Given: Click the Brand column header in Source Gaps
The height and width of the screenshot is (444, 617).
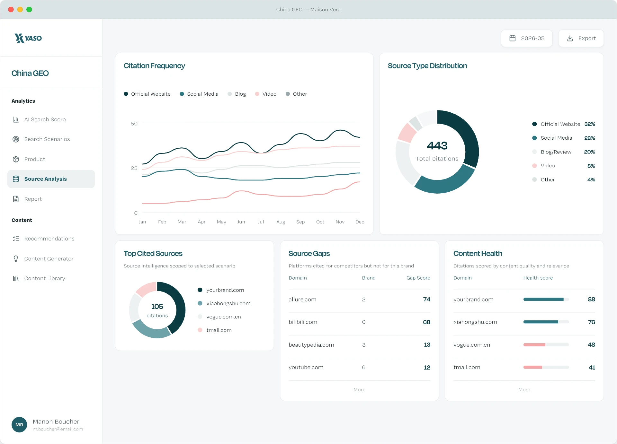Looking at the screenshot, I should click(x=369, y=278).
